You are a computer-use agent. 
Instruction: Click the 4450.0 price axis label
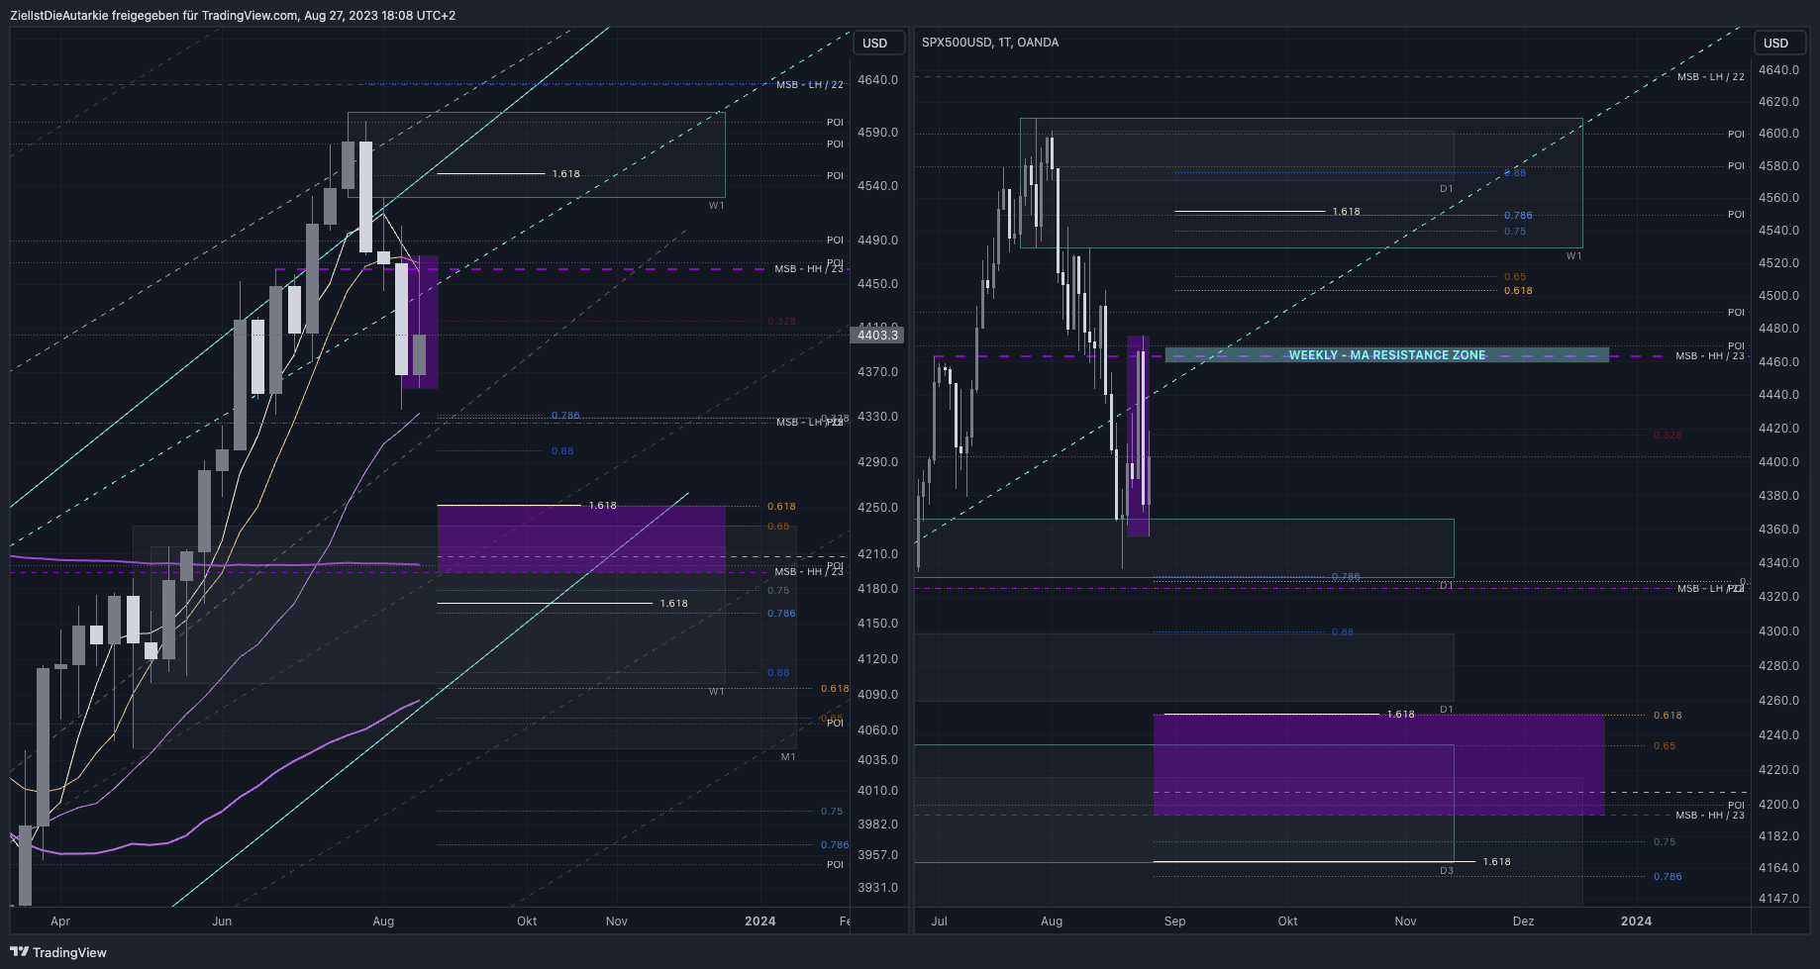pyautogui.click(x=877, y=284)
